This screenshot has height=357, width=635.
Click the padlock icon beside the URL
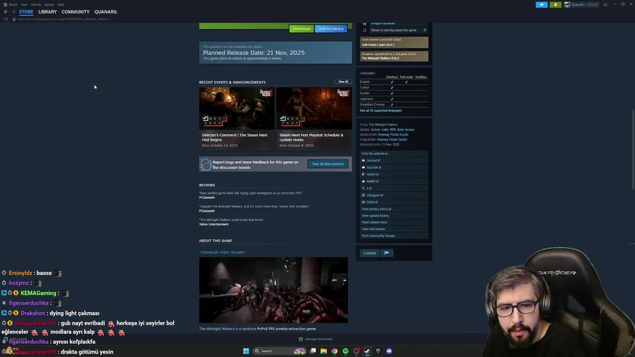[x=14, y=19]
